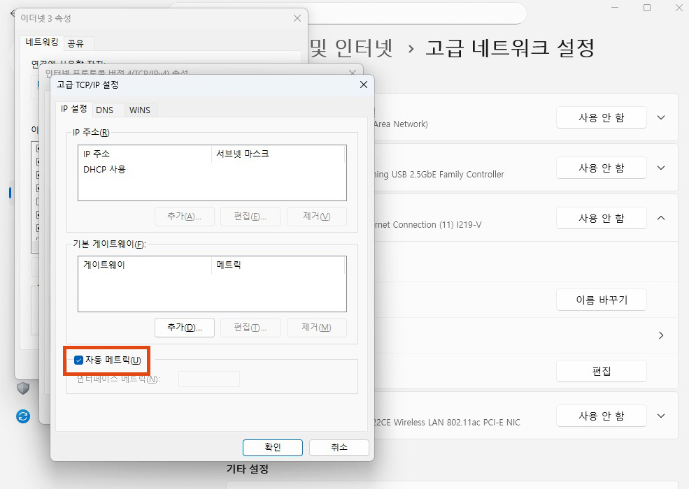
Task: Expand the USB 2.5GbE adapter chevron
Action: pyautogui.click(x=661, y=168)
